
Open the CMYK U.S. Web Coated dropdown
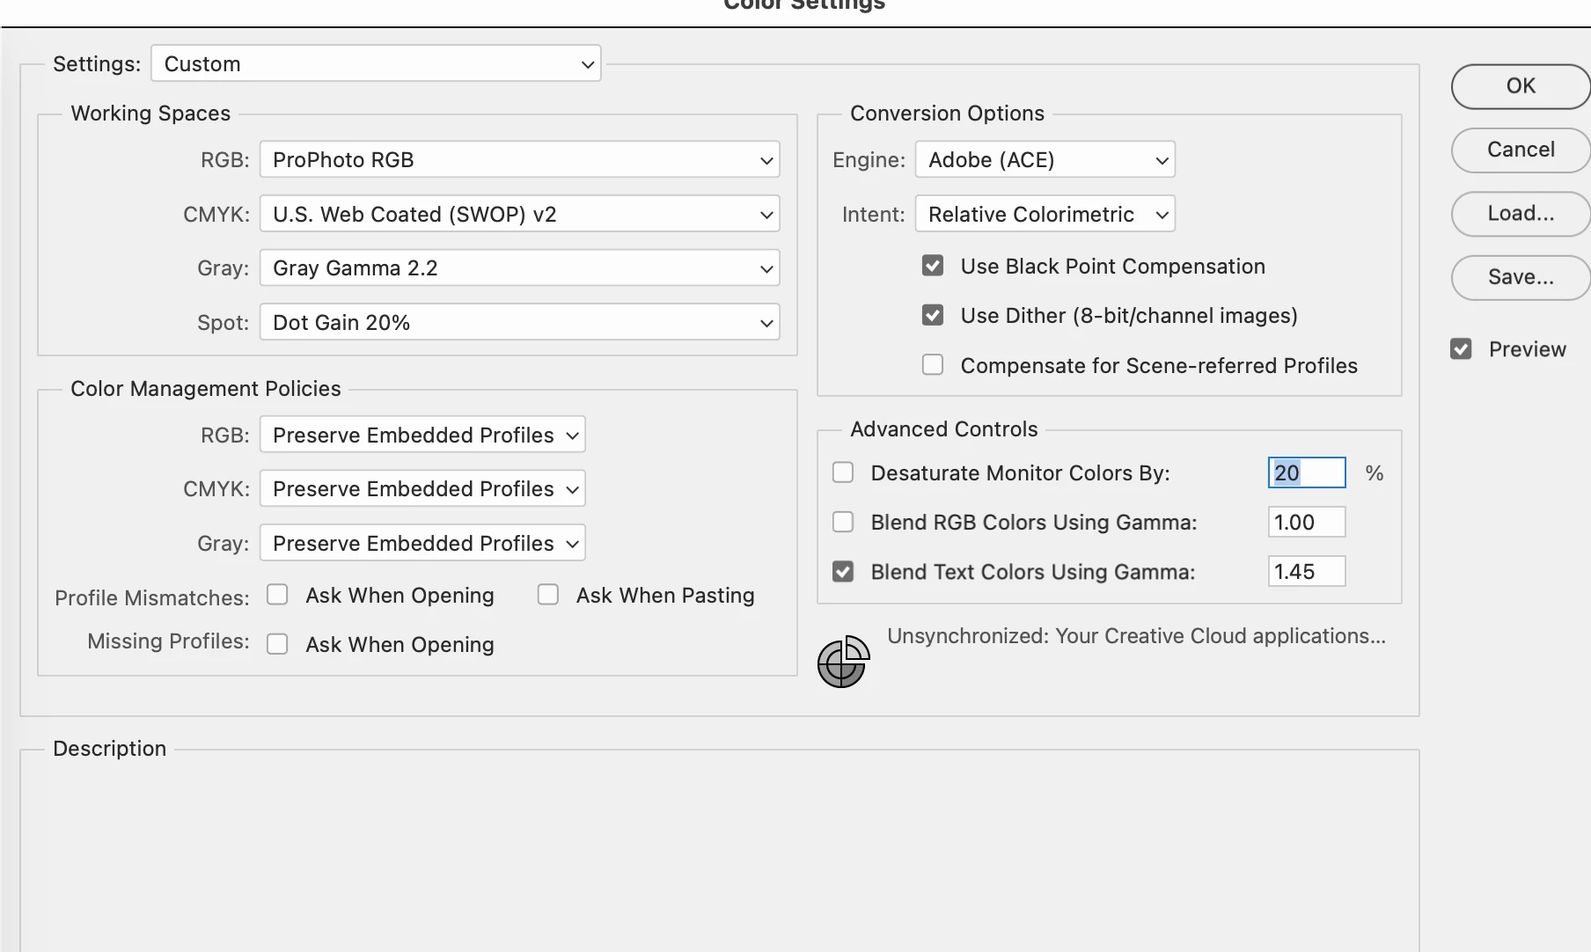pyautogui.click(x=519, y=214)
